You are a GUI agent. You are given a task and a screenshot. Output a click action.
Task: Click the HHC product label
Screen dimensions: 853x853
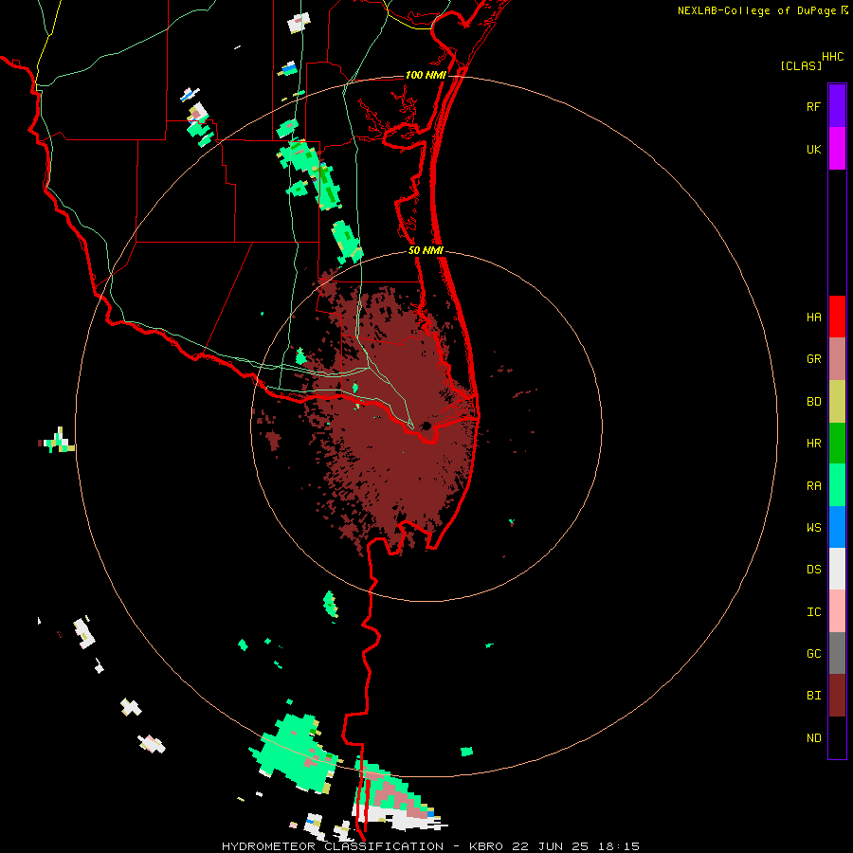tap(832, 57)
